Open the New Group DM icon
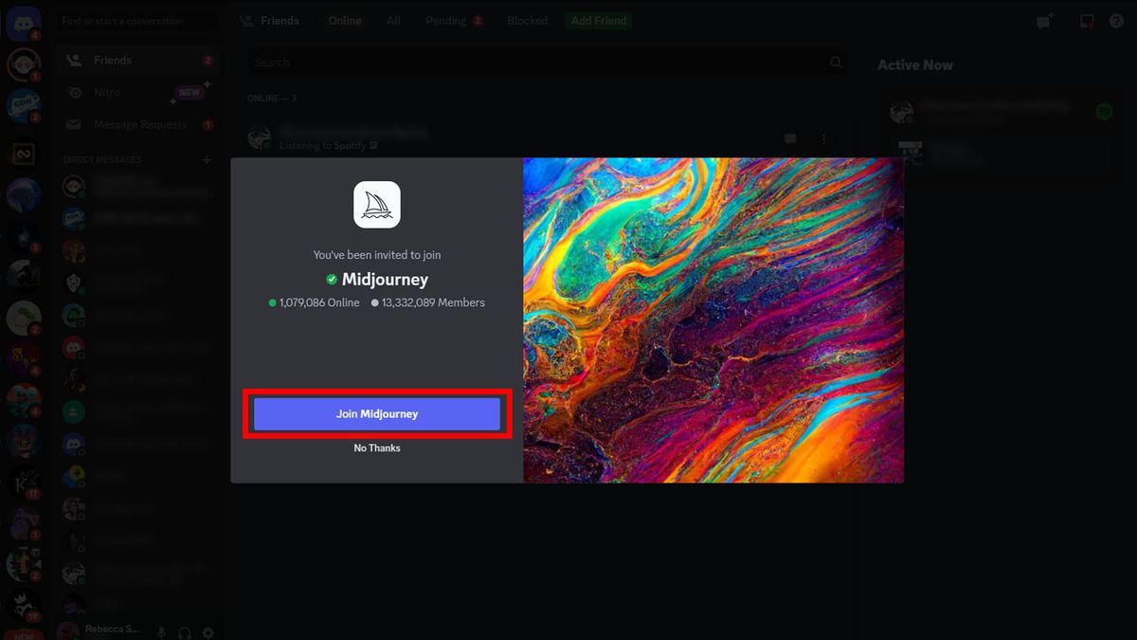The width and height of the screenshot is (1137, 640). pyautogui.click(x=1045, y=21)
